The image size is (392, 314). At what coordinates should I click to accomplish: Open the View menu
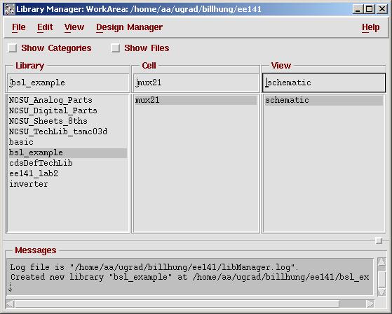pyautogui.click(x=74, y=27)
